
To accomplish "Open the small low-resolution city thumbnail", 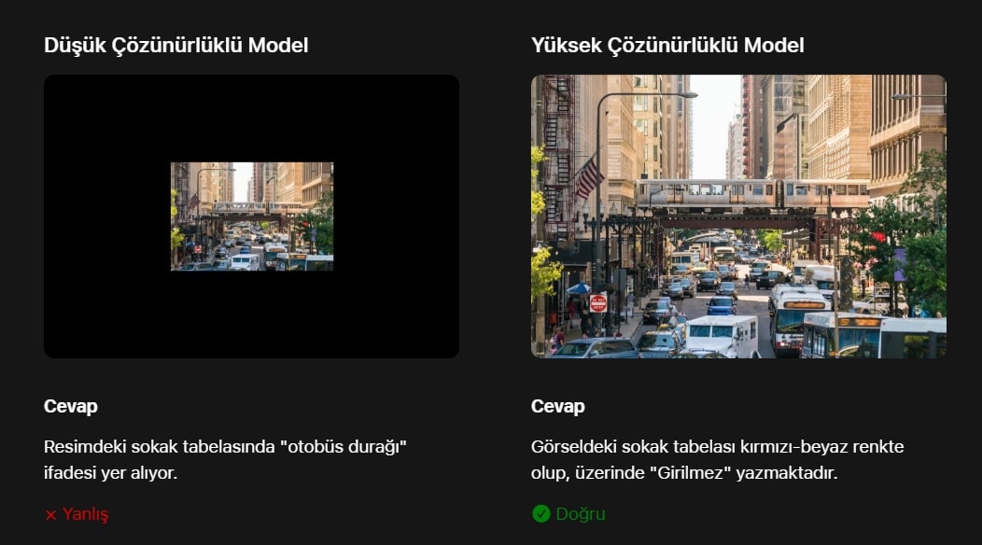I will tap(252, 217).
